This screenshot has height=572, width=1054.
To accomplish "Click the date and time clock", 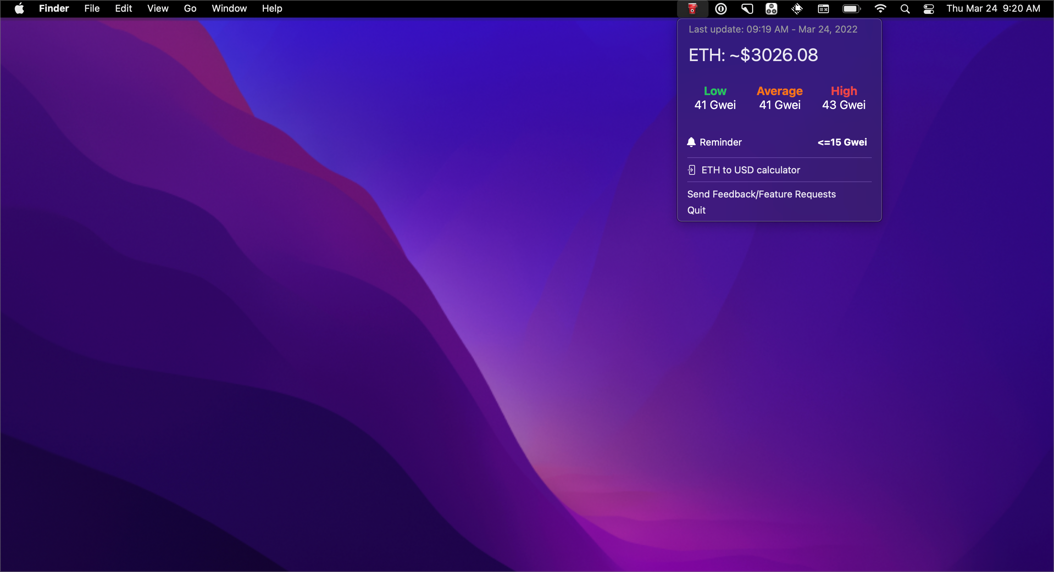I will tap(993, 8).
